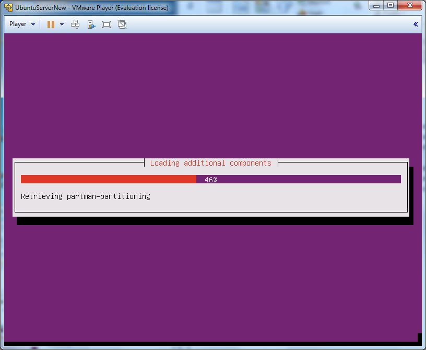
Task: Click the unfilled purple part of the progress bar
Action: click(309, 179)
